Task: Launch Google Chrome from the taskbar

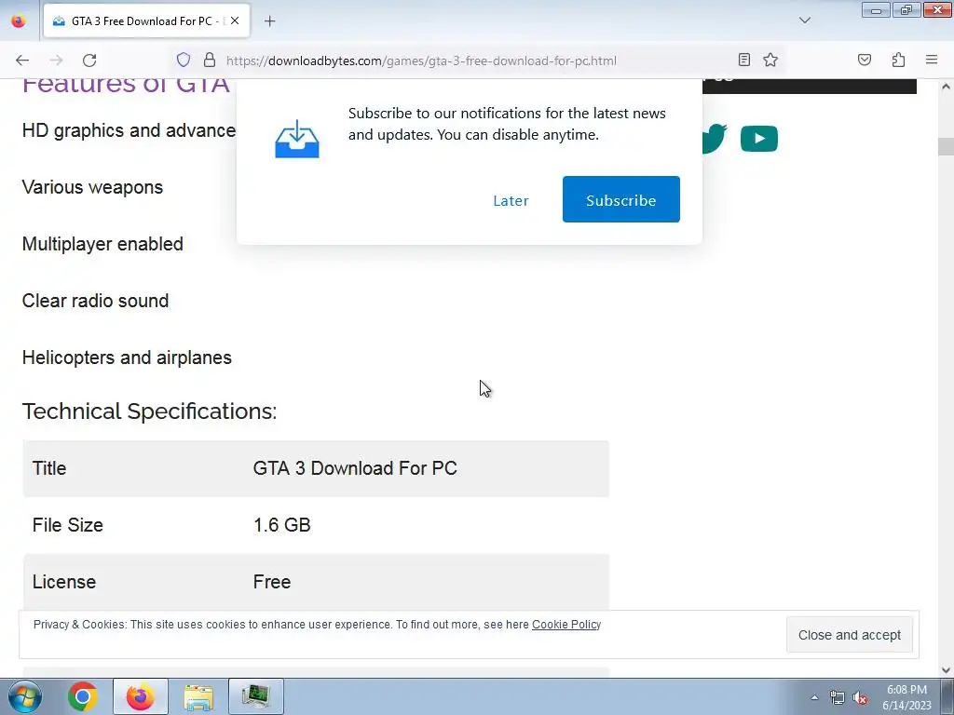Action: [x=83, y=696]
